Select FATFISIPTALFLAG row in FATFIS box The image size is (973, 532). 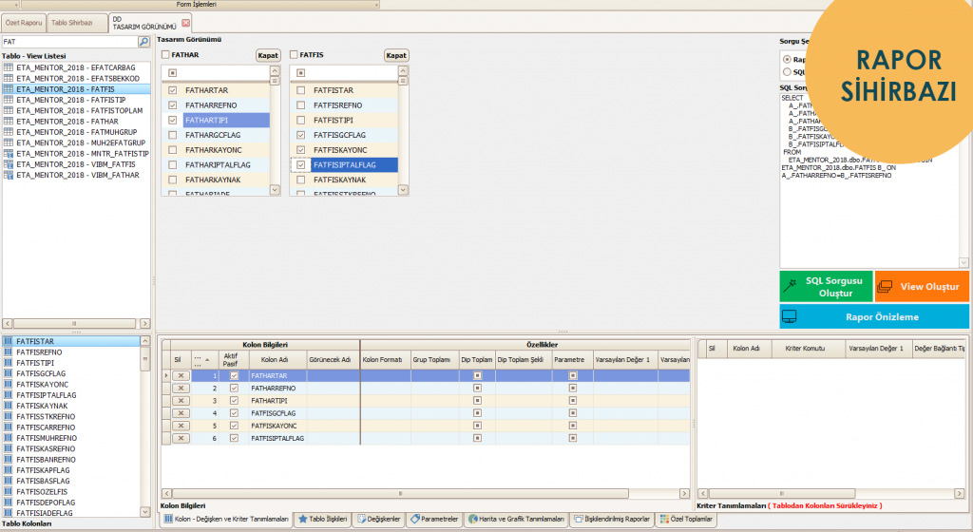(344, 165)
